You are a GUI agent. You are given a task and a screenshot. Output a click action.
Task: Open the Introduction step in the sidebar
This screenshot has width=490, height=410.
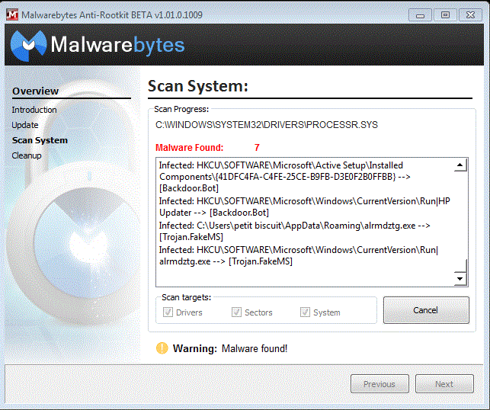pos(34,110)
